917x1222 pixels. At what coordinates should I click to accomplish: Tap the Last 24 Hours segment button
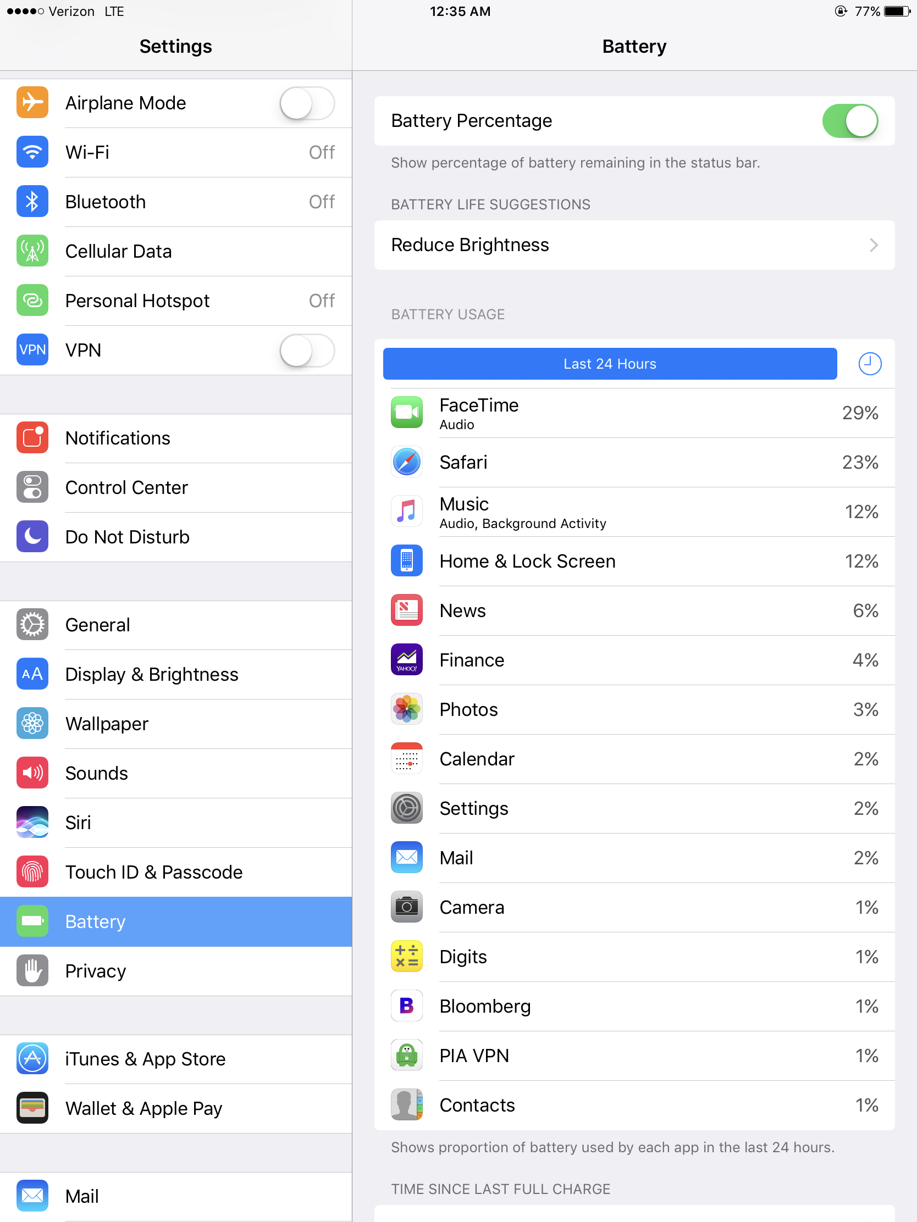610,364
